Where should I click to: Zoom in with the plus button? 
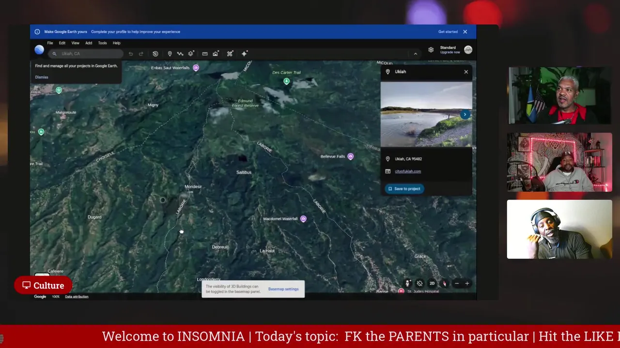(467, 284)
